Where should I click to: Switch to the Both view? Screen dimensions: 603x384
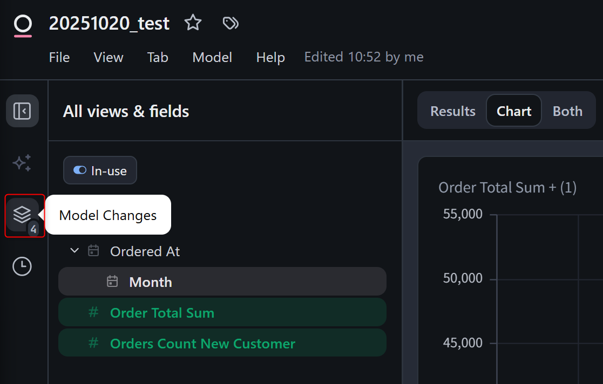point(567,111)
